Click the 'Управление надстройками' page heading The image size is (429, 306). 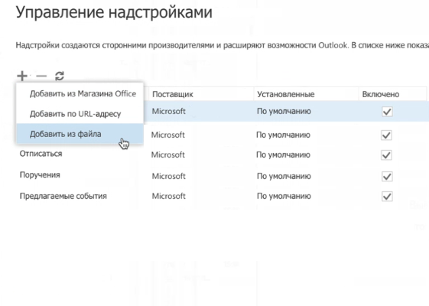114,12
